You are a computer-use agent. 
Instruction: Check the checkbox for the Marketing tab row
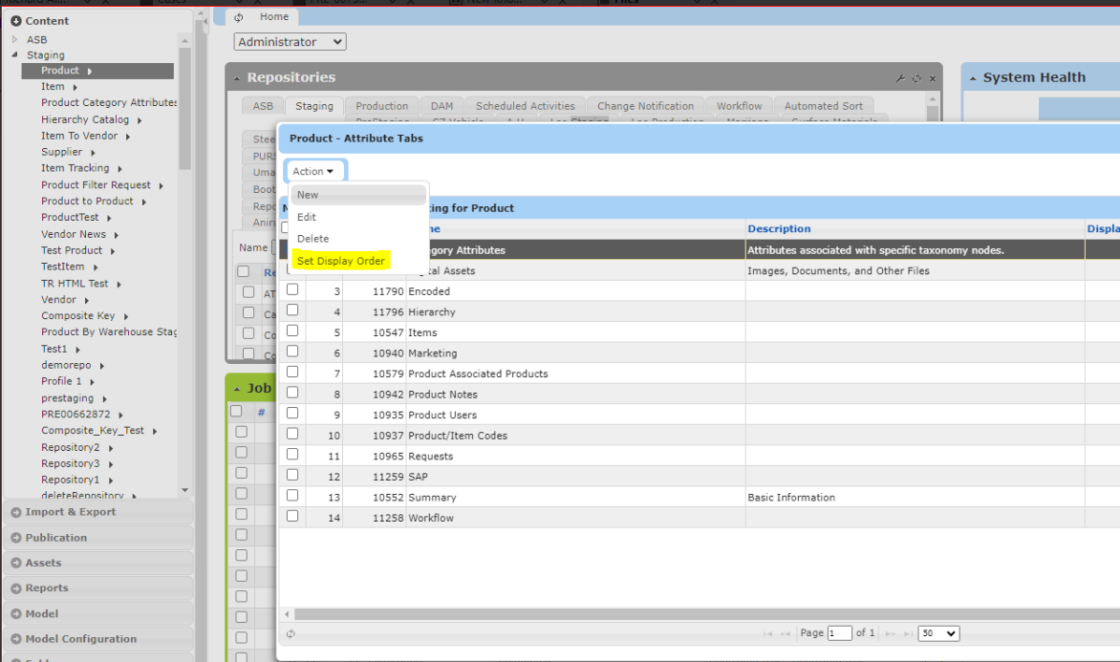292,353
